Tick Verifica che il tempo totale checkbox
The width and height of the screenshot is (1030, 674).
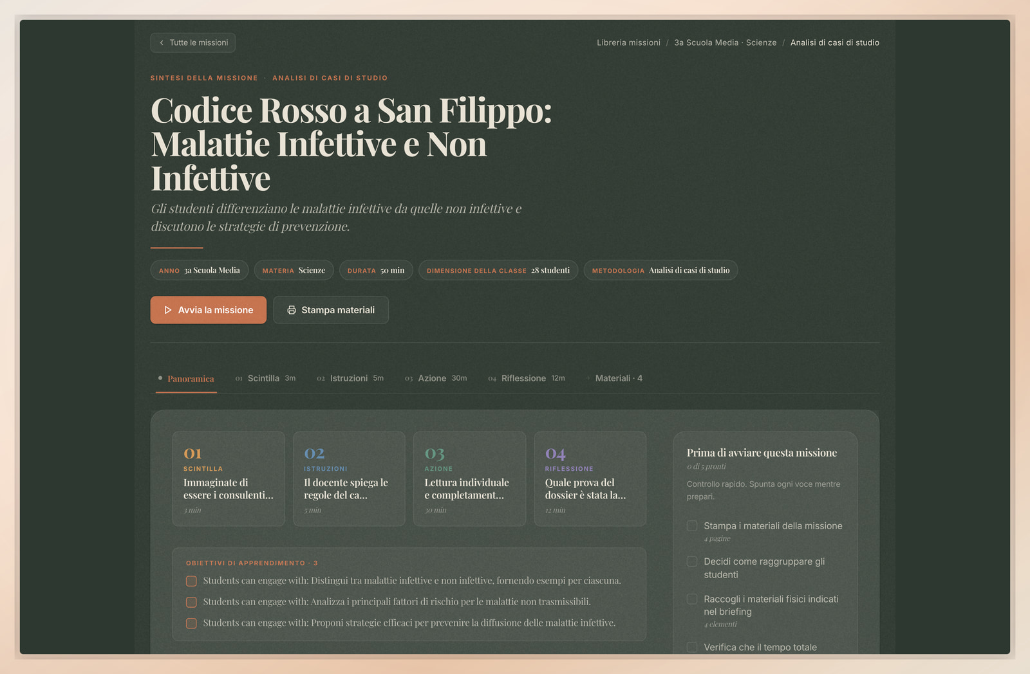point(692,647)
